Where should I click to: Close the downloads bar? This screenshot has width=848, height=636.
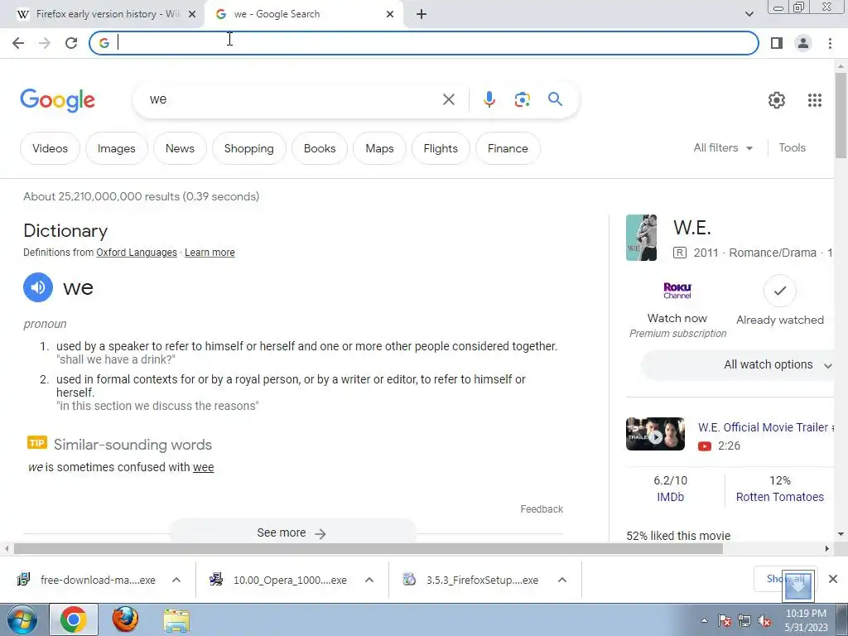(833, 579)
